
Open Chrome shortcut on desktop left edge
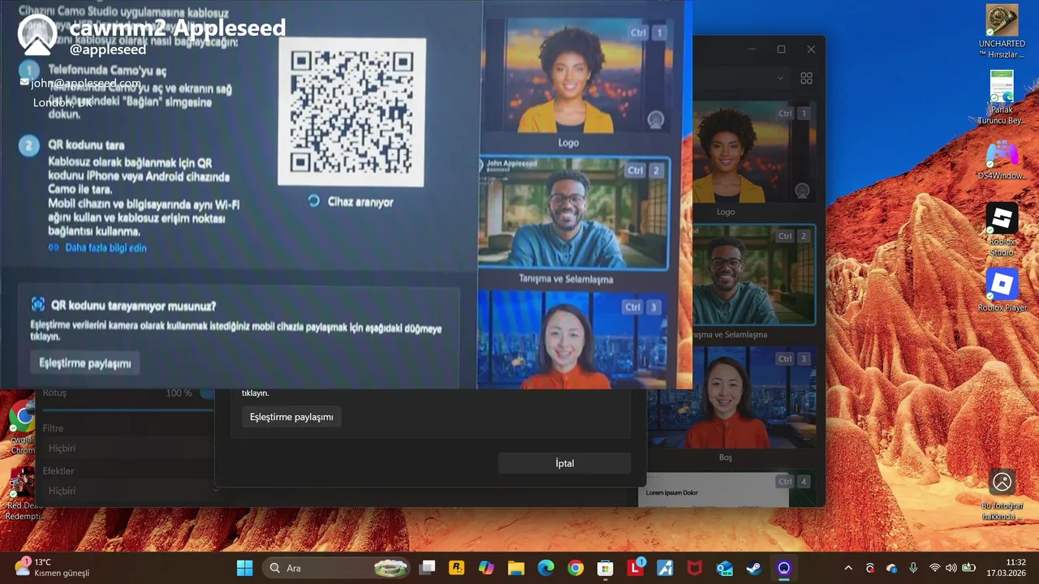(21, 428)
